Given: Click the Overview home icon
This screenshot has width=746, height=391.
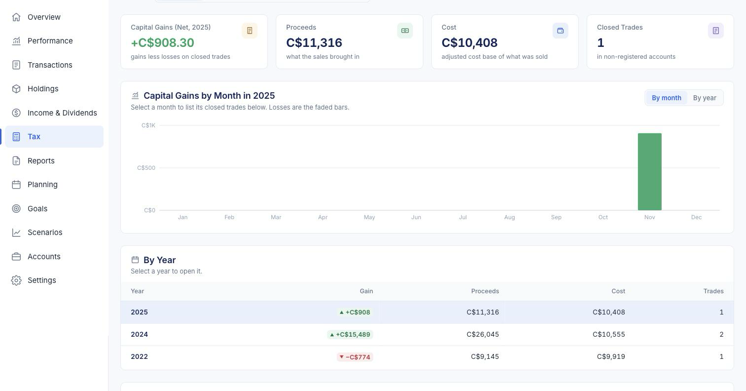Looking at the screenshot, I should 16,17.
